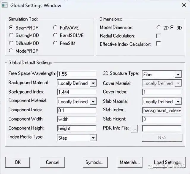Viewport: 190px width, 174px height.
Task: Focus the Component Width field
Action: coord(77,119)
